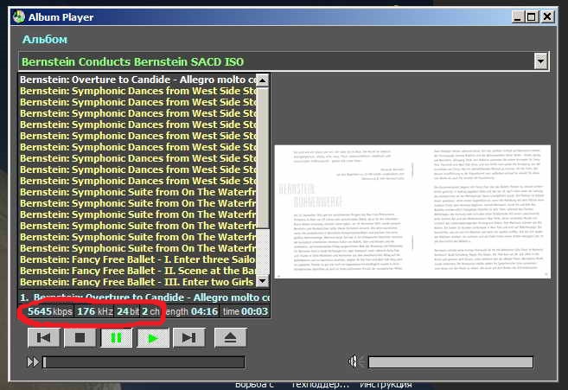This screenshot has width=568, height=390.
Task: Maximize the Album Player window
Action: [x=531, y=16]
